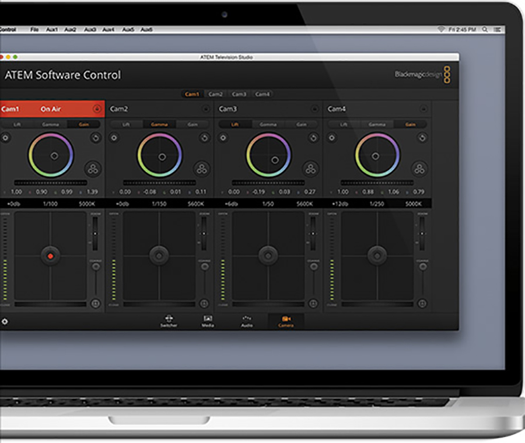Click Cam4 three-circle color bars icon

click(x=419, y=169)
